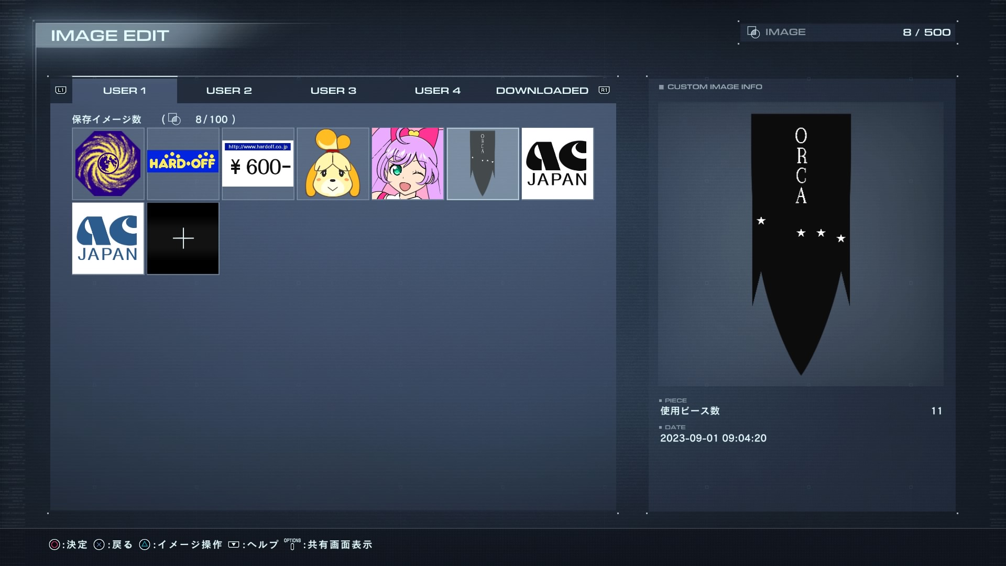
Task: Click the circle 決定 confirm prompt
Action: pos(68,545)
